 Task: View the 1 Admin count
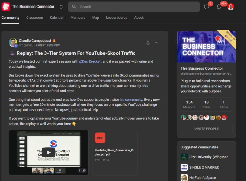point(223,104)
